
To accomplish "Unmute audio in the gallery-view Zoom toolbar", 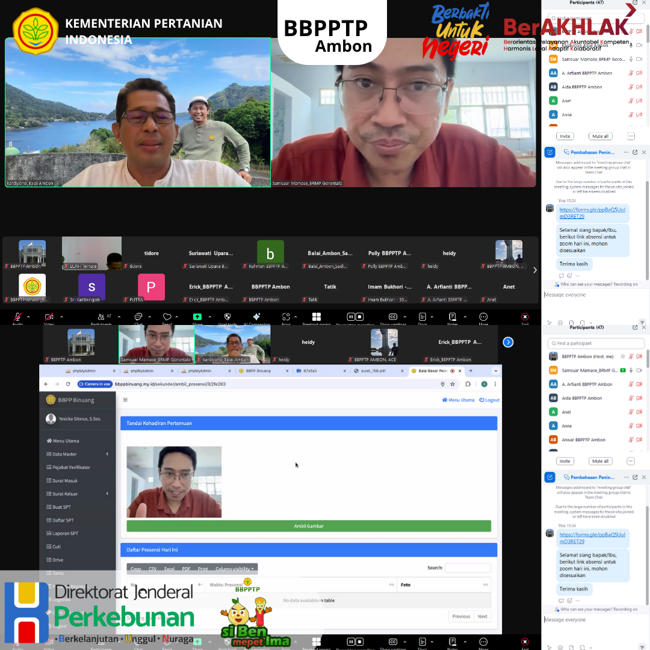I will 17,317.
